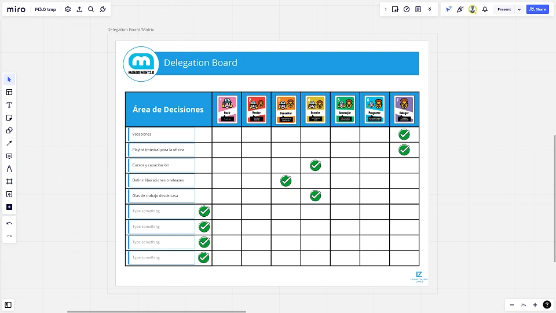The image size is (556, 313).
Task: Click the checkmark in Cursos y capacitación row
Action: pyautogui.click(x=315, y=165)
